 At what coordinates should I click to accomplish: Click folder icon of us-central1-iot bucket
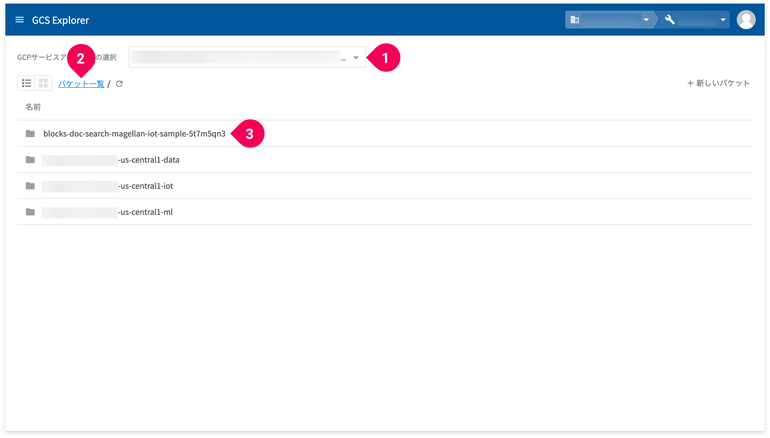coord(30,186)
